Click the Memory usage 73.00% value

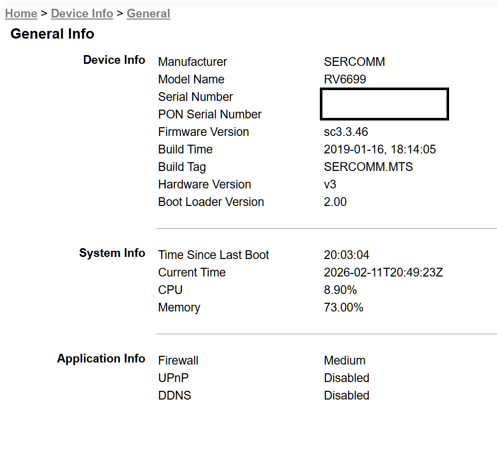pyautogui.click(x=344, y=307)
